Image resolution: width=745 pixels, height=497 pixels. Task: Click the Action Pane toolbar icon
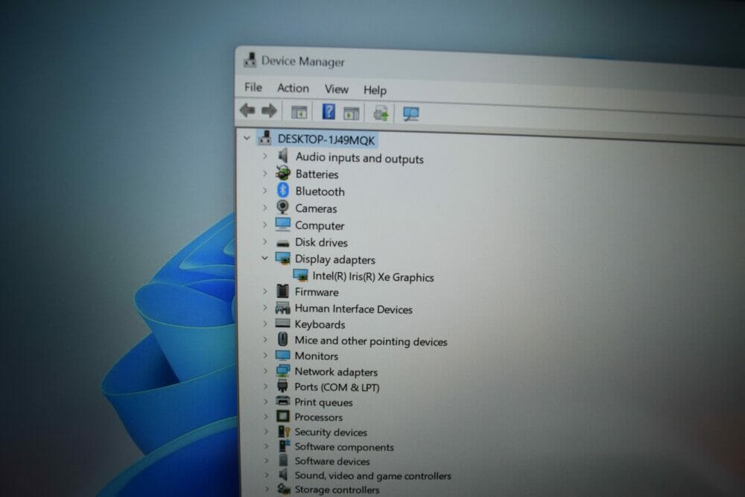coord(351,113)
